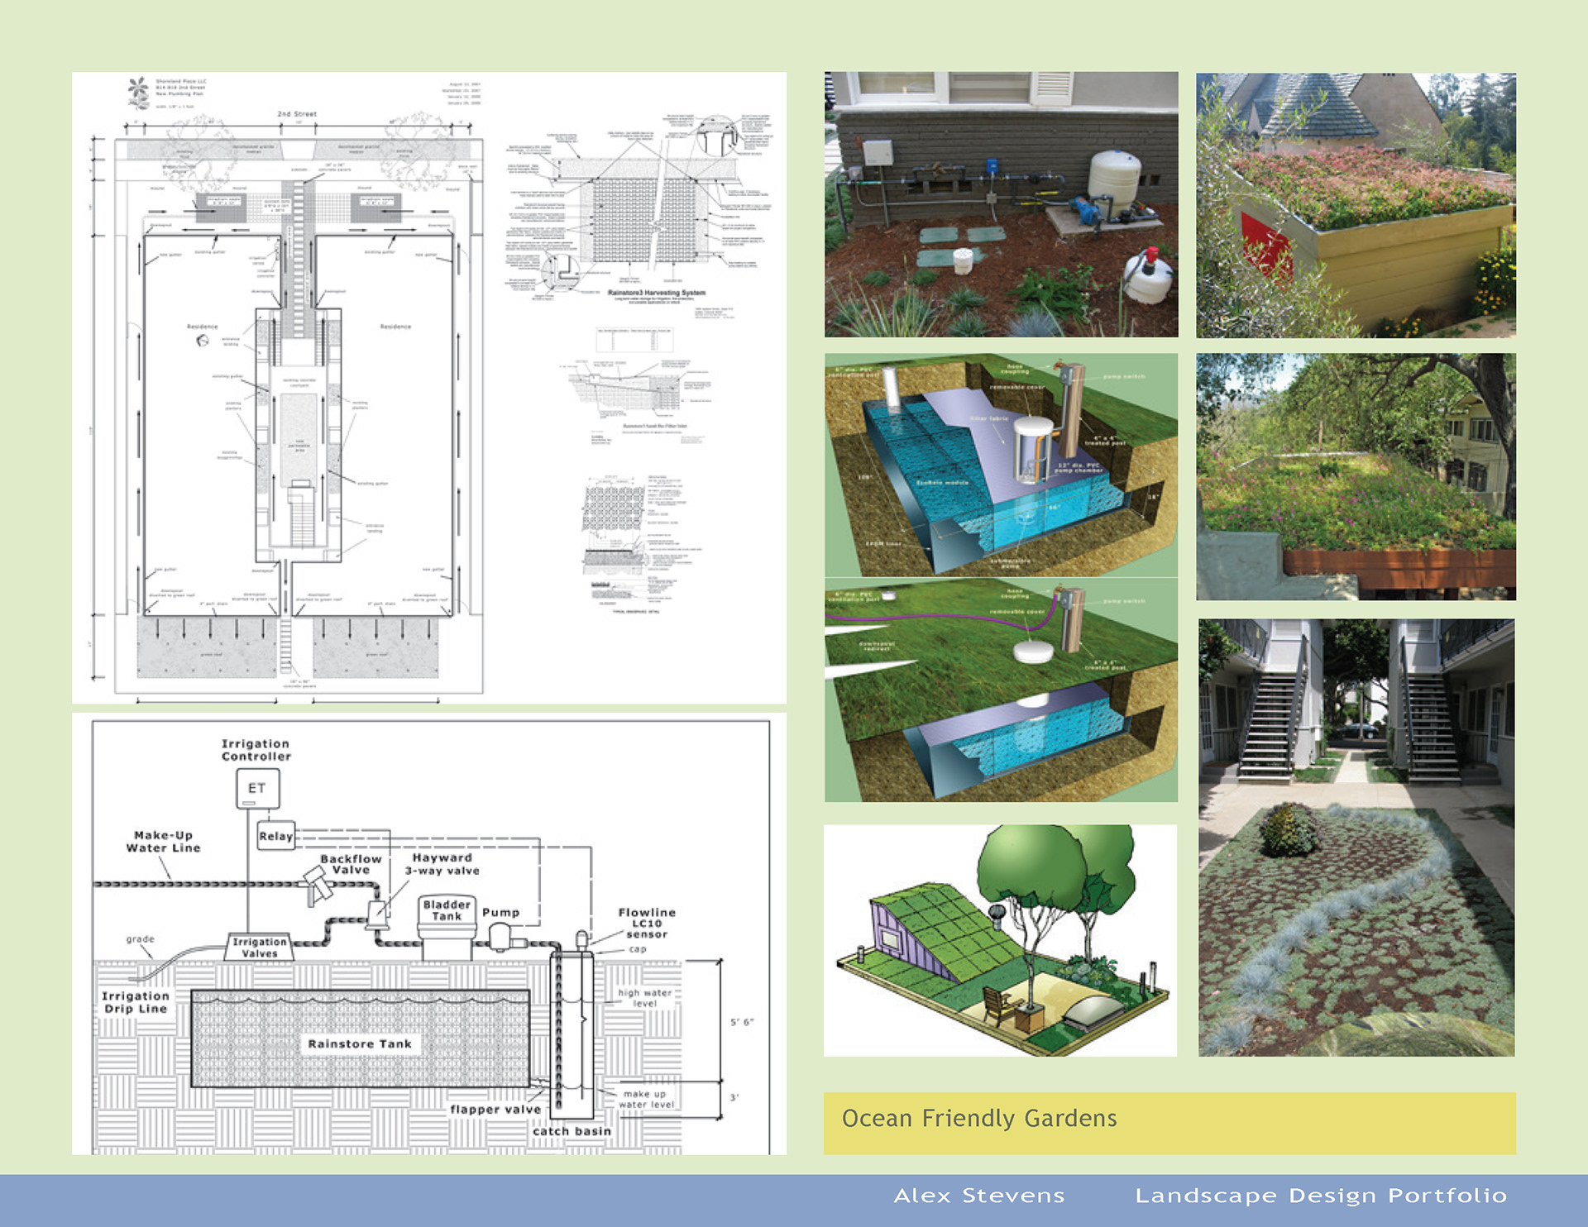This screenshot has width=1588, height=1227.
Task: Select the green roof house illustration
Action: coord(1000,940)
